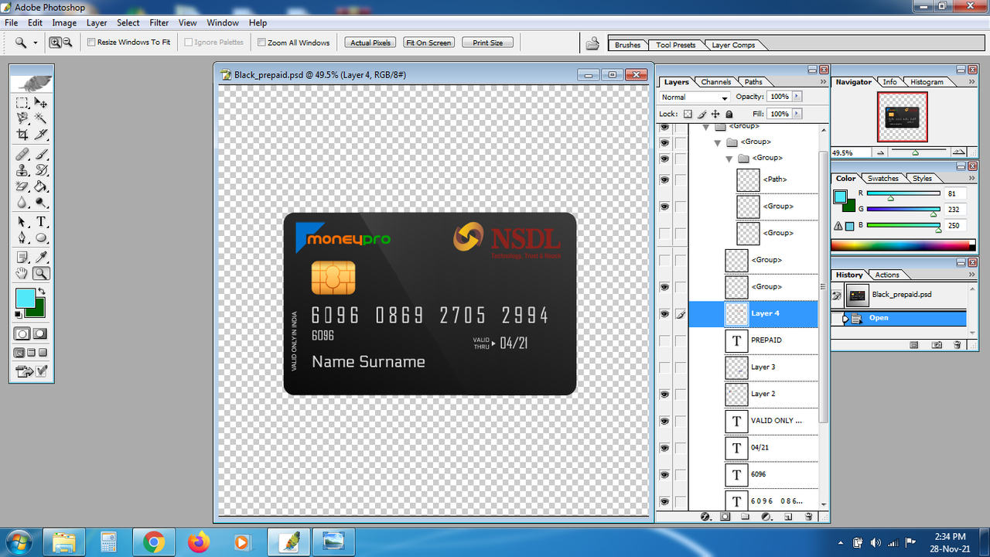Select the Move tool
The height and width of the screenshot is (557, 990).
[x=41, y=102]
